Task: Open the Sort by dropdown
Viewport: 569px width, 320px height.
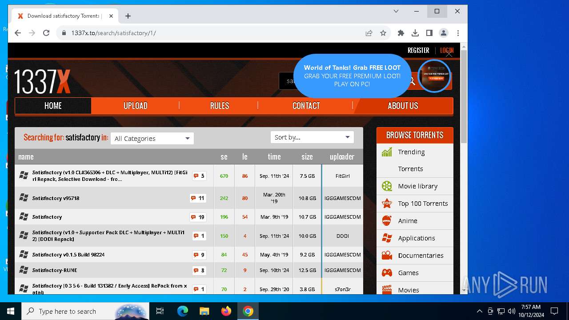Action: [312, 137]
